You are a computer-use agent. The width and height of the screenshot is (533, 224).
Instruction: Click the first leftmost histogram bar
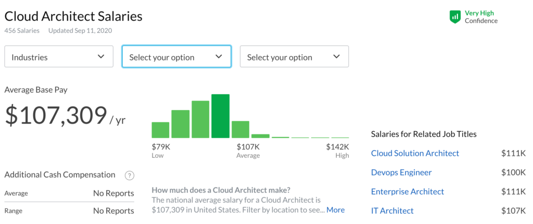[x=160, y=130]
